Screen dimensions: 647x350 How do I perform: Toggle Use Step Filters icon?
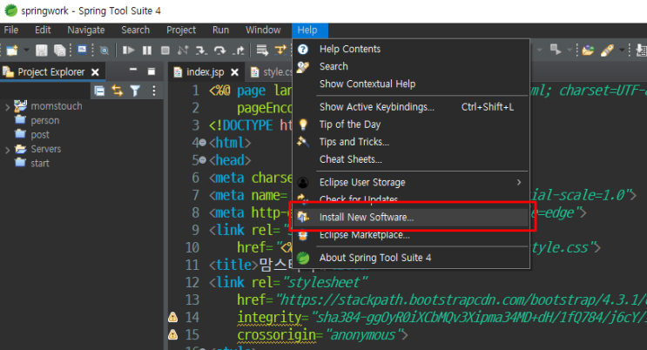(x=280, y=50)
